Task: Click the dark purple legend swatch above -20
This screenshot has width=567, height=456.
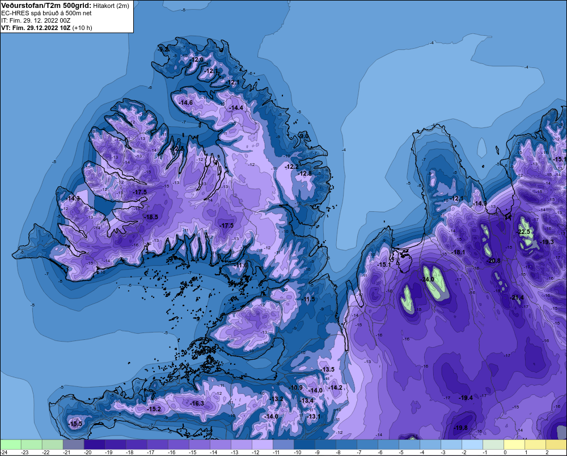Action: pos(94,445)
